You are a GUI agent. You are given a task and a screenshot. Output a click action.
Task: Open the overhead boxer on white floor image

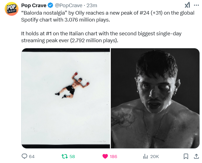pyautogui.click(x=66, y=98)
